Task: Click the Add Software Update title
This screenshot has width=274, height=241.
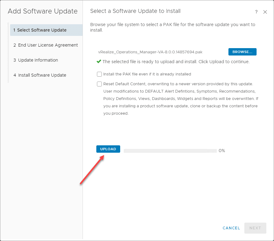Action: [x=43, y=11]
